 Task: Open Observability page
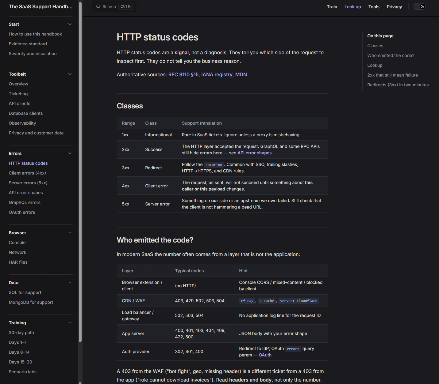[x=22, y=123]
